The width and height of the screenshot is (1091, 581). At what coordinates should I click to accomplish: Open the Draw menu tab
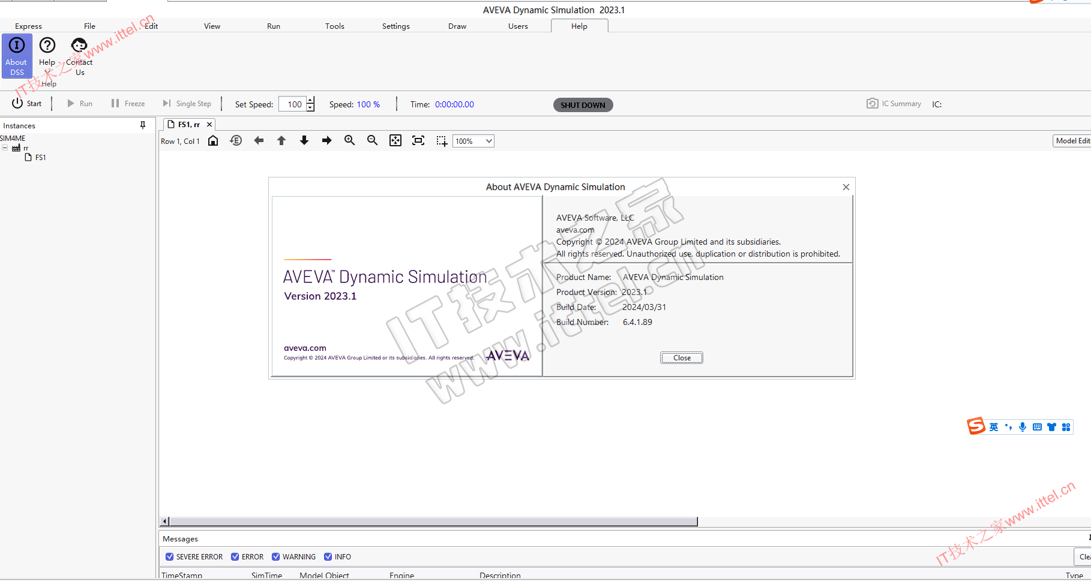coord(457,26)
